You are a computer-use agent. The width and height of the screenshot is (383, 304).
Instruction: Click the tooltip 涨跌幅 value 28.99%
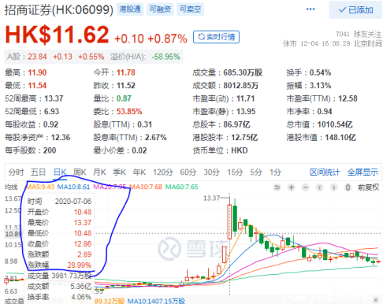point(80,265)
